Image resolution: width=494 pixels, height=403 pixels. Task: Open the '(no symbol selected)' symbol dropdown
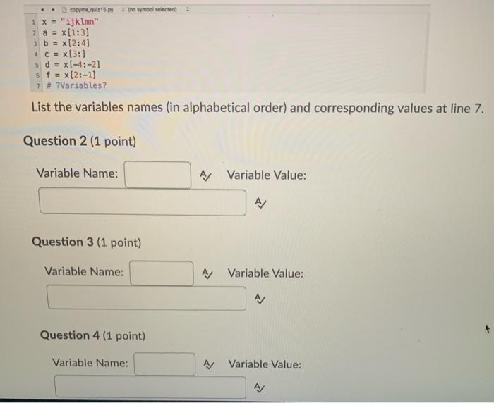(x=188, y=9)
